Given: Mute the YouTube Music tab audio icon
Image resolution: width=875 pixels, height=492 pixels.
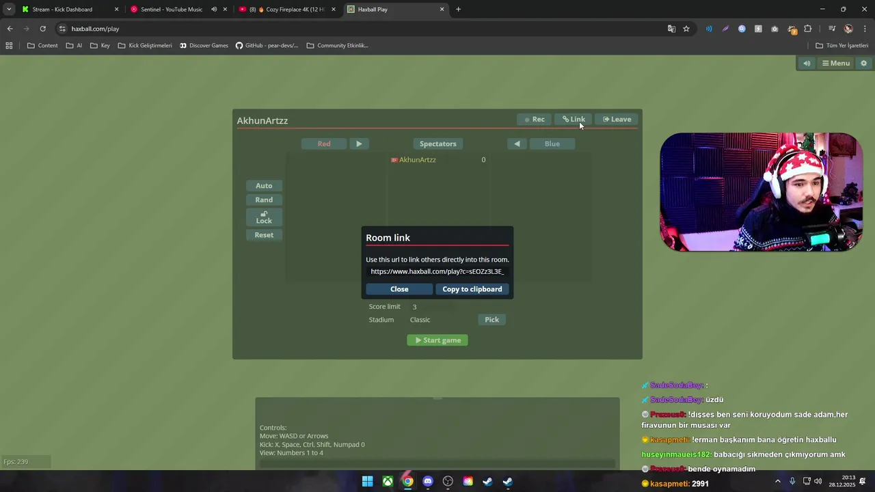Looking at the screenshot, I should [x=214, y=10].
